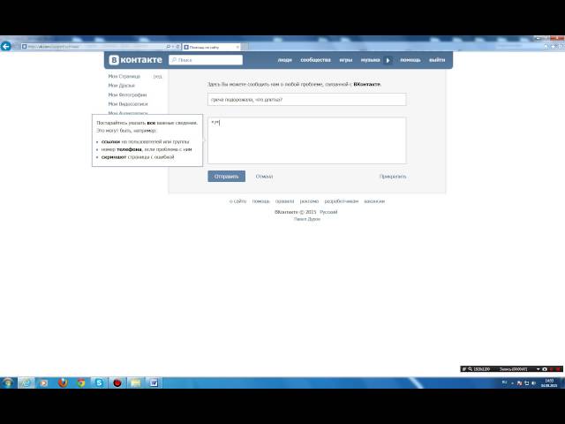
Task: Click the network icon in the system tray
Action: click(526, 383)
